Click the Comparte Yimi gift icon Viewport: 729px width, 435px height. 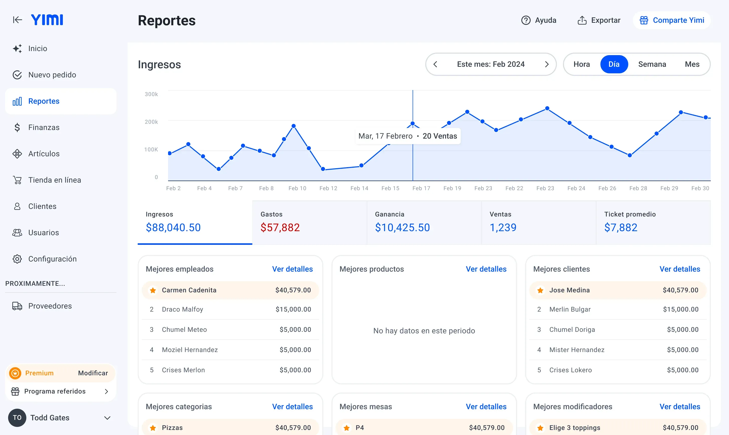[644, 20]
